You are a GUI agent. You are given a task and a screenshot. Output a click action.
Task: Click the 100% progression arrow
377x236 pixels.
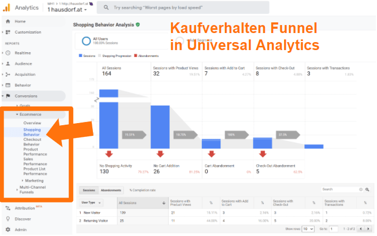click(237, 135)
